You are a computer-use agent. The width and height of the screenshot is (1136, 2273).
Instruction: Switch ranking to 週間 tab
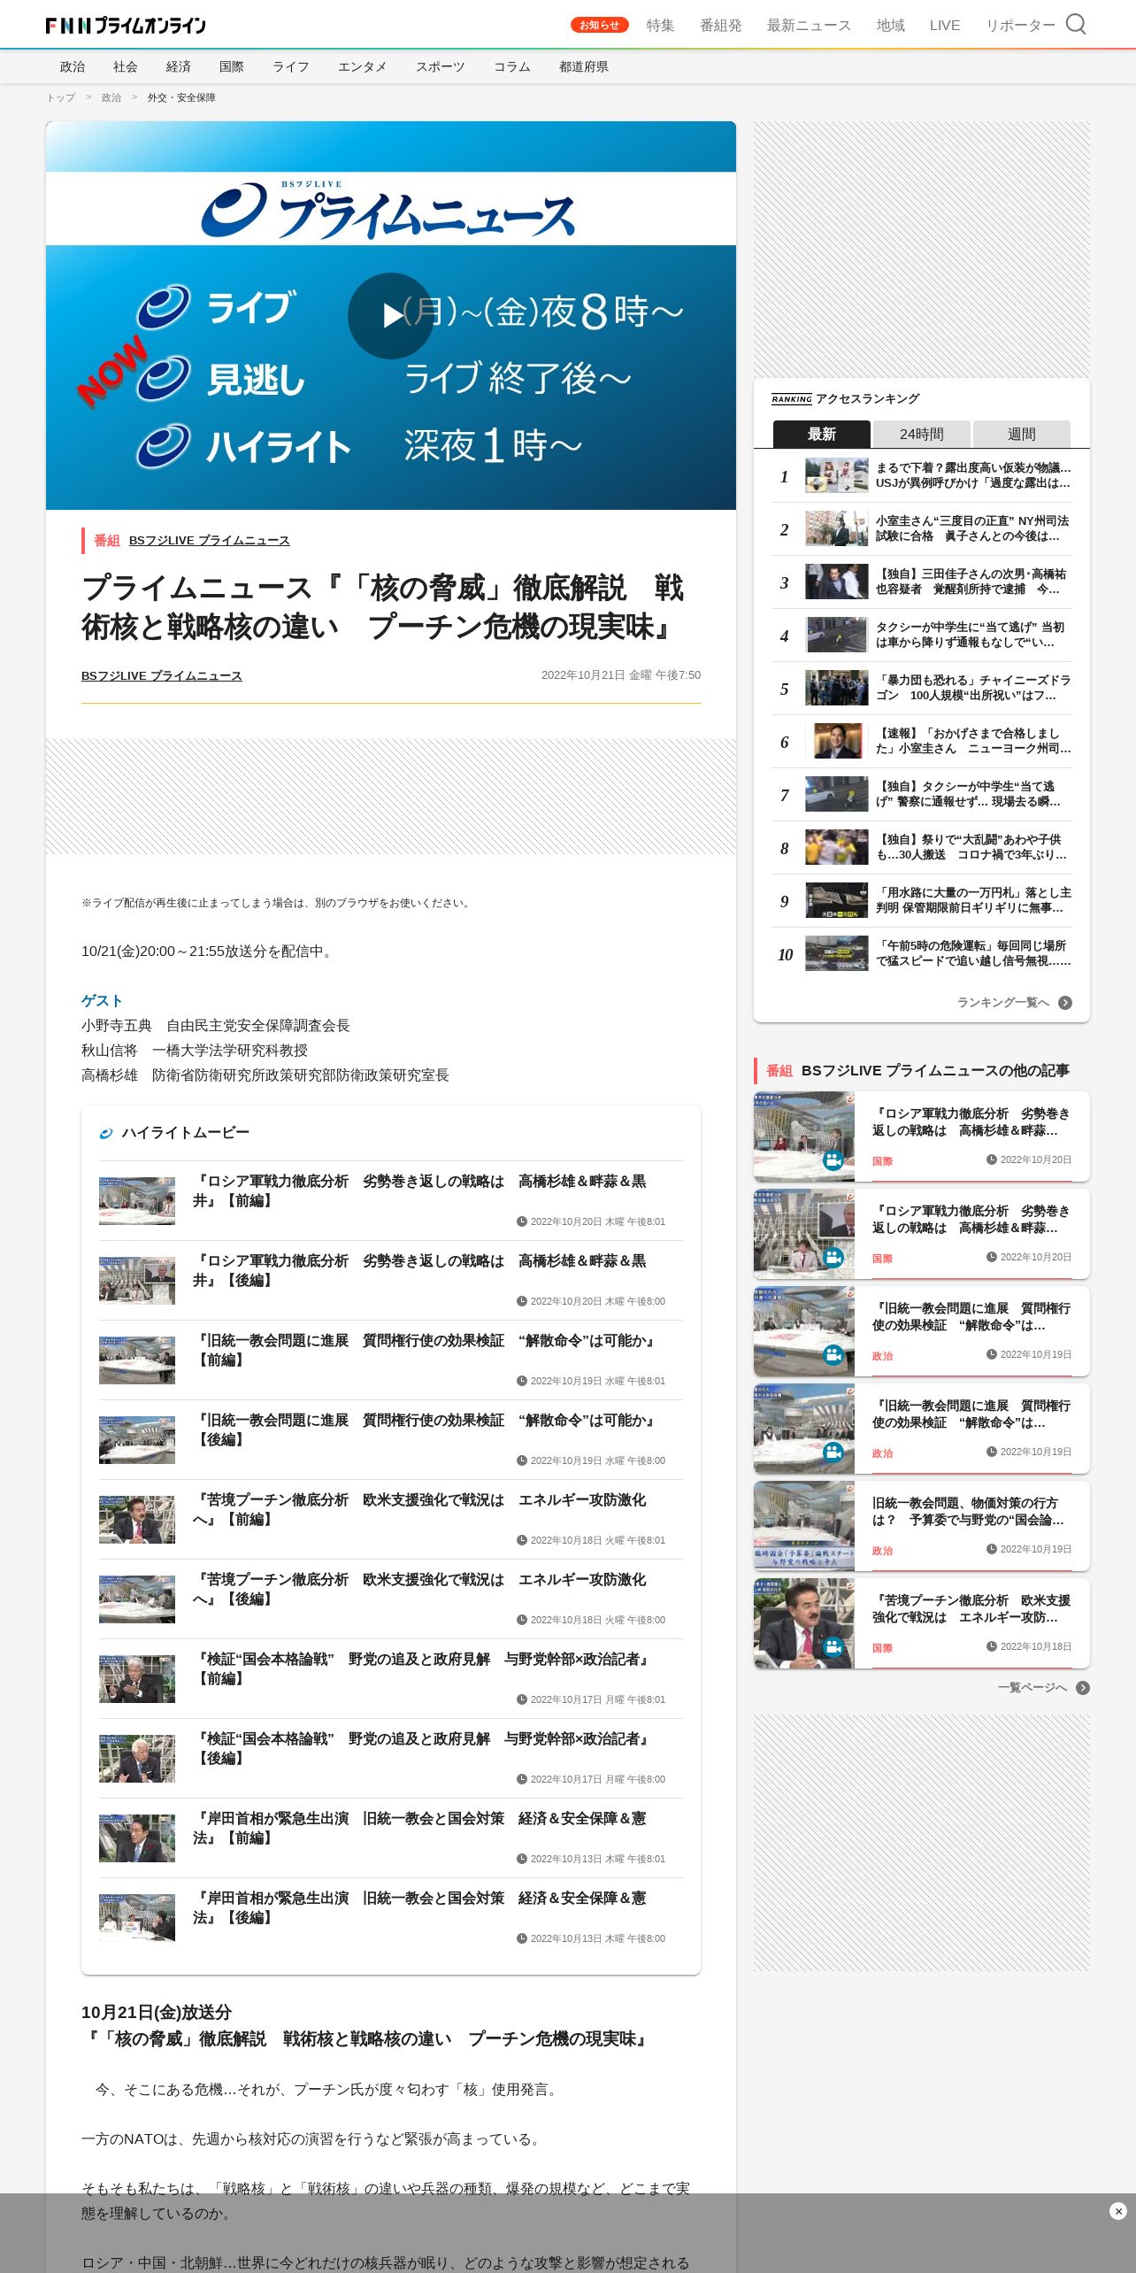click(x=1022, y=435)
